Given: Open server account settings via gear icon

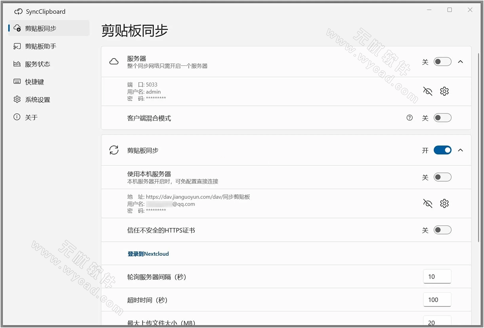Looking at the screenshot, I should click(444, 91).
